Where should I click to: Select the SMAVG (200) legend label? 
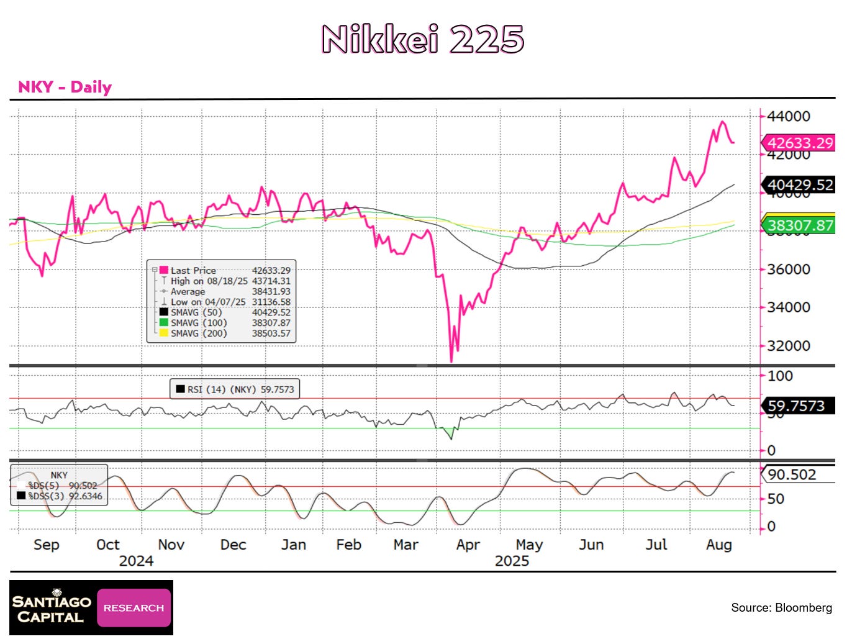point(199,333)
